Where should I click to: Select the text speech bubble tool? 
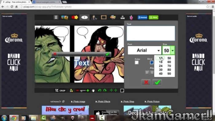coord(84,18)
